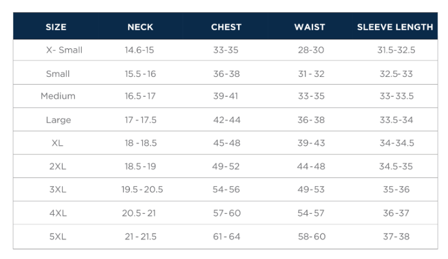Viewport: 448px width, 259px height.
Task: Click the Large size label
Action: [x=58, y=120]
